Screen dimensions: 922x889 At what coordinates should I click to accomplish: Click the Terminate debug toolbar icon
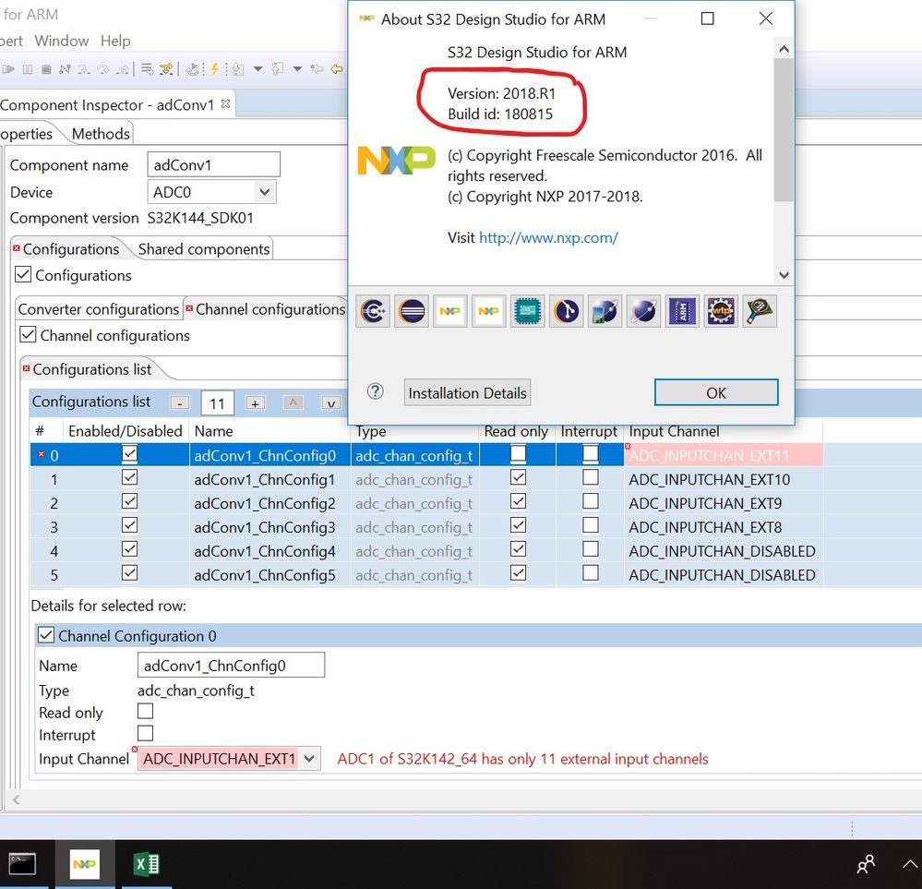tap(46, 69)
